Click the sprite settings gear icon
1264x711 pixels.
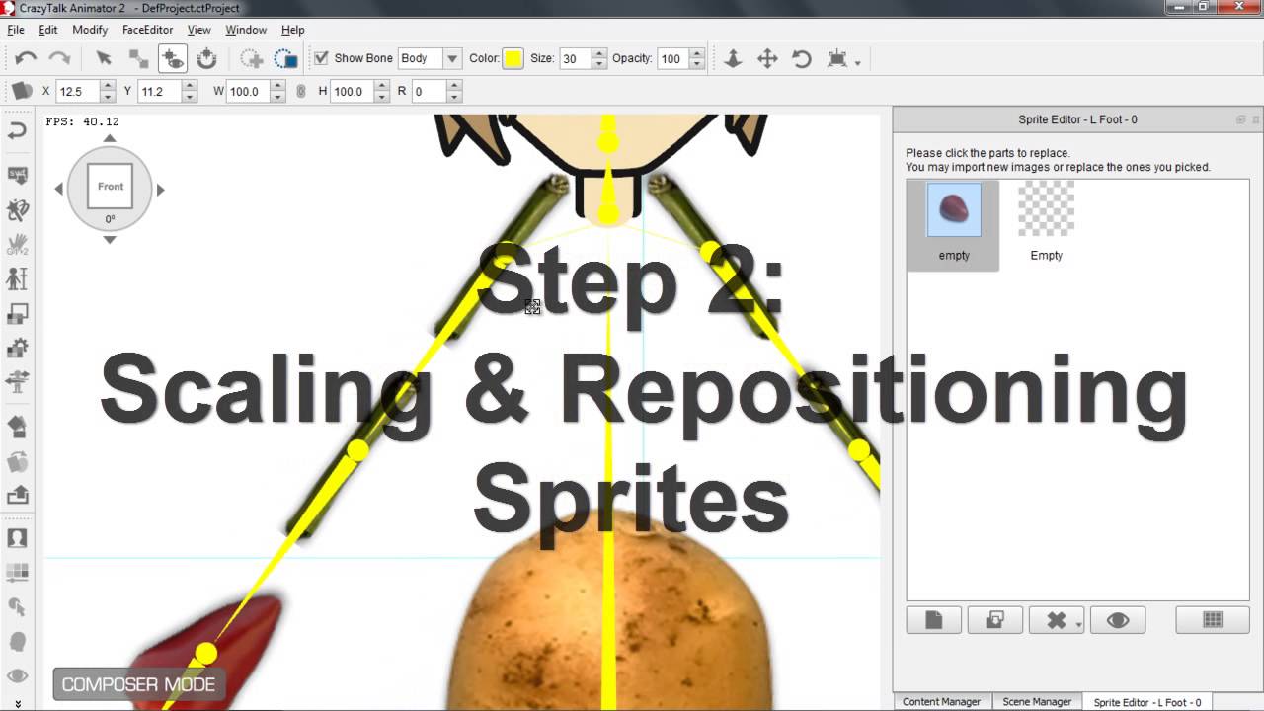(x=17, y=349)
